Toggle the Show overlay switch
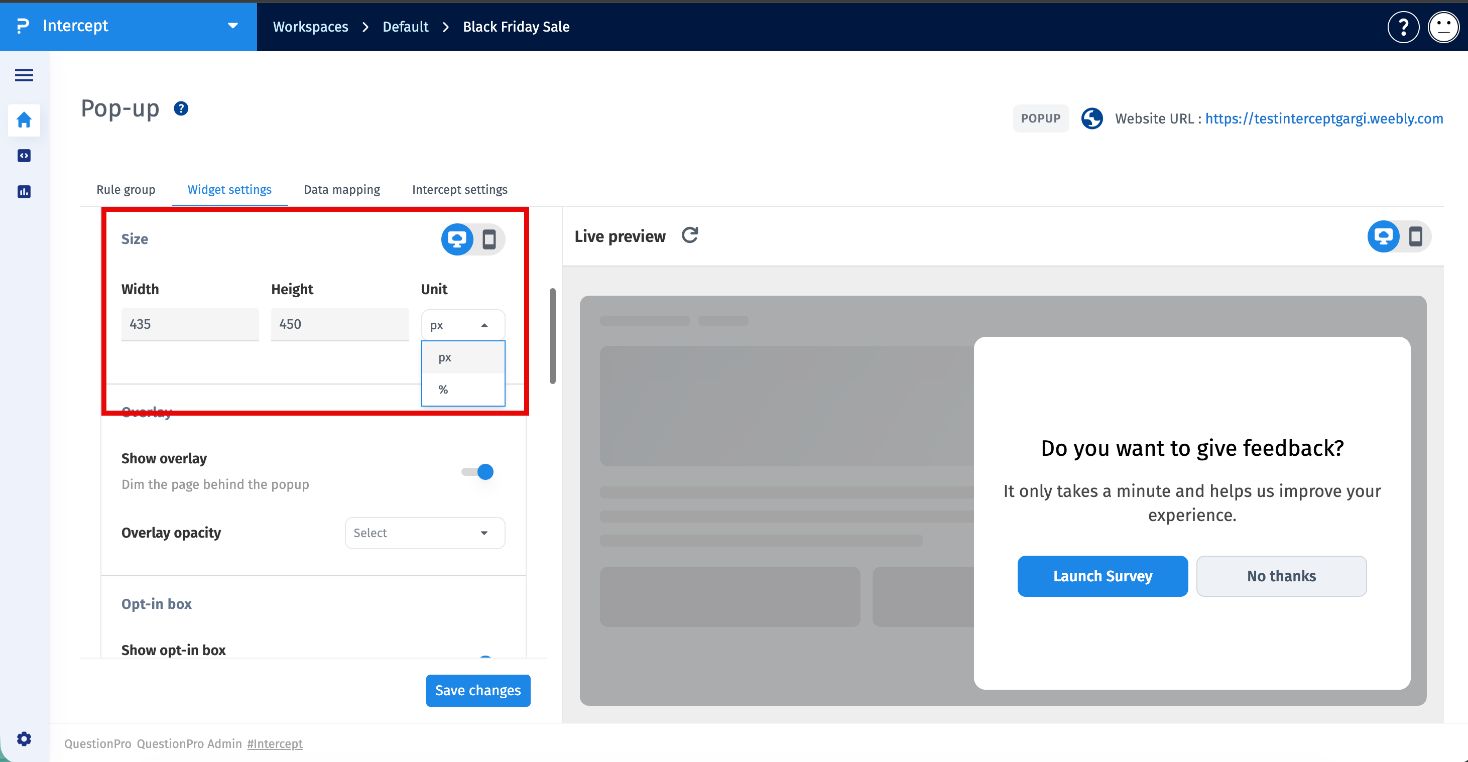 click(x=477, y=472)
